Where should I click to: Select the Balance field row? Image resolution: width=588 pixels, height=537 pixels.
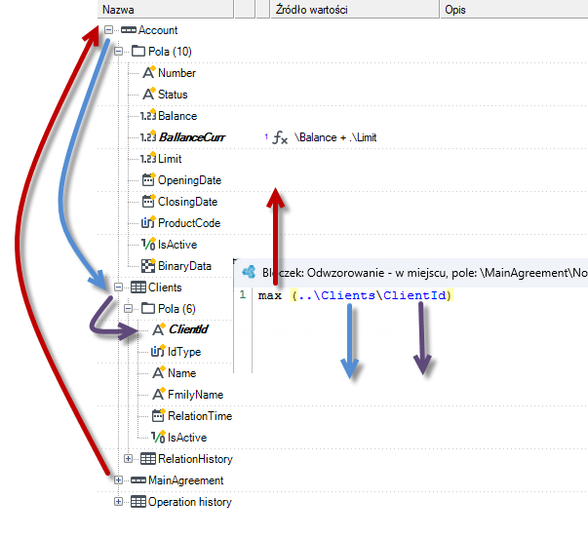click(x=177, y=116)
